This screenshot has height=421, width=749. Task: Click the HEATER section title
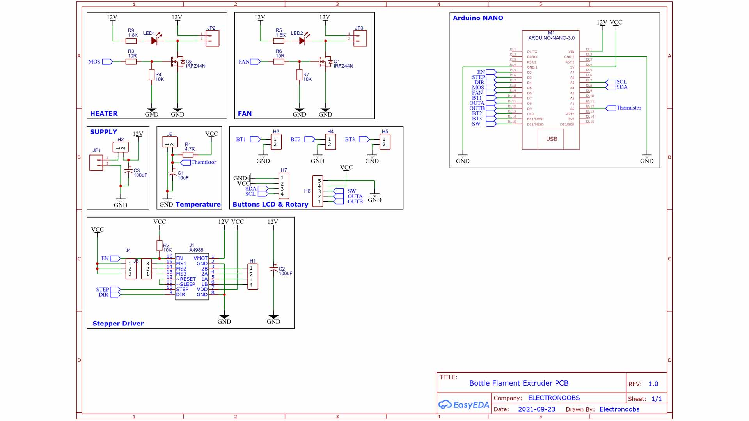click(x=104, y=114)
